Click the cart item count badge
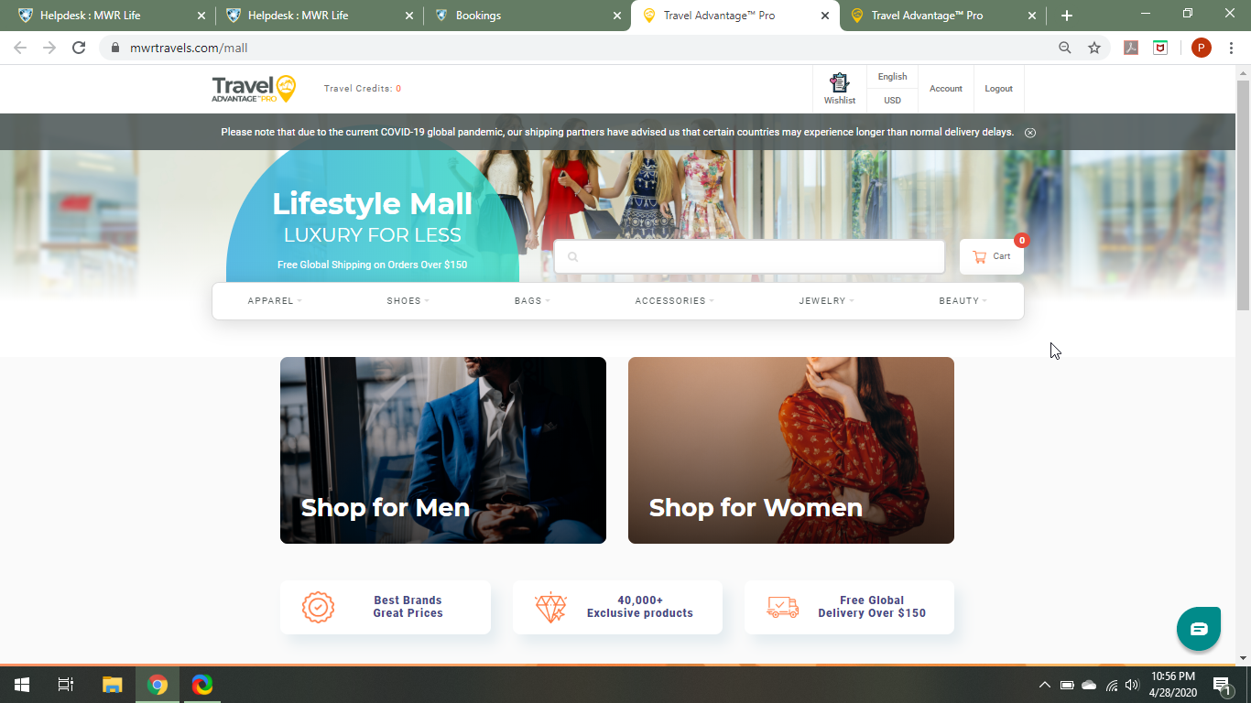 click(1022, 241)
